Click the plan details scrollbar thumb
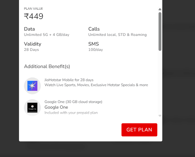This screenshot has width=195, height=157. [160, 31]
